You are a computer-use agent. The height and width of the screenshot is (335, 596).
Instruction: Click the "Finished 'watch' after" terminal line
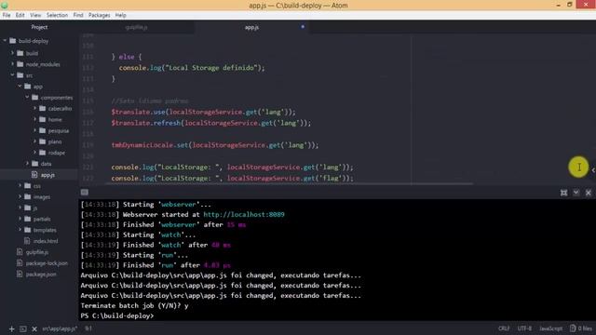(x=156, y=245)
